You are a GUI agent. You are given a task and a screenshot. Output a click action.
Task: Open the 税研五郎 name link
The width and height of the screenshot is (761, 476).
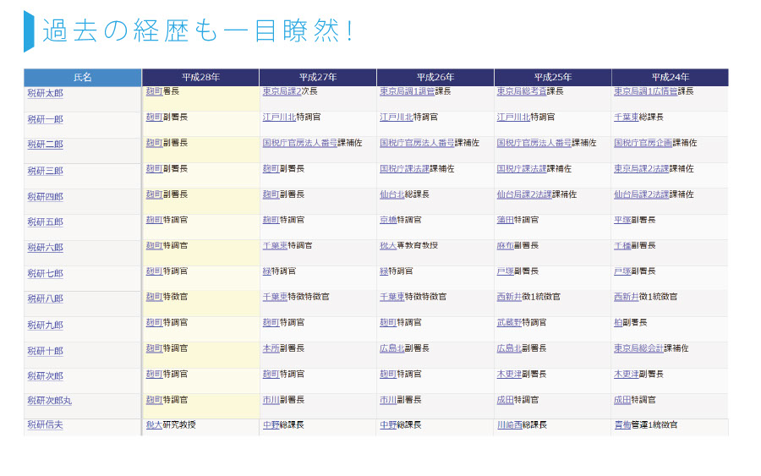point(45,222)
